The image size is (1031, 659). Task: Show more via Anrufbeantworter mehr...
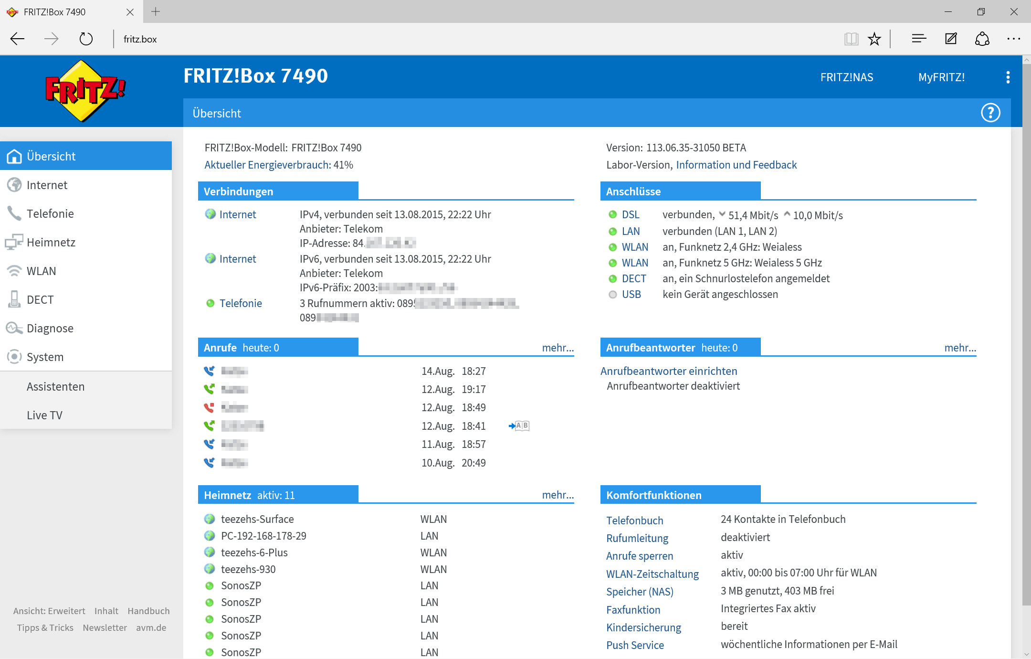960,348
